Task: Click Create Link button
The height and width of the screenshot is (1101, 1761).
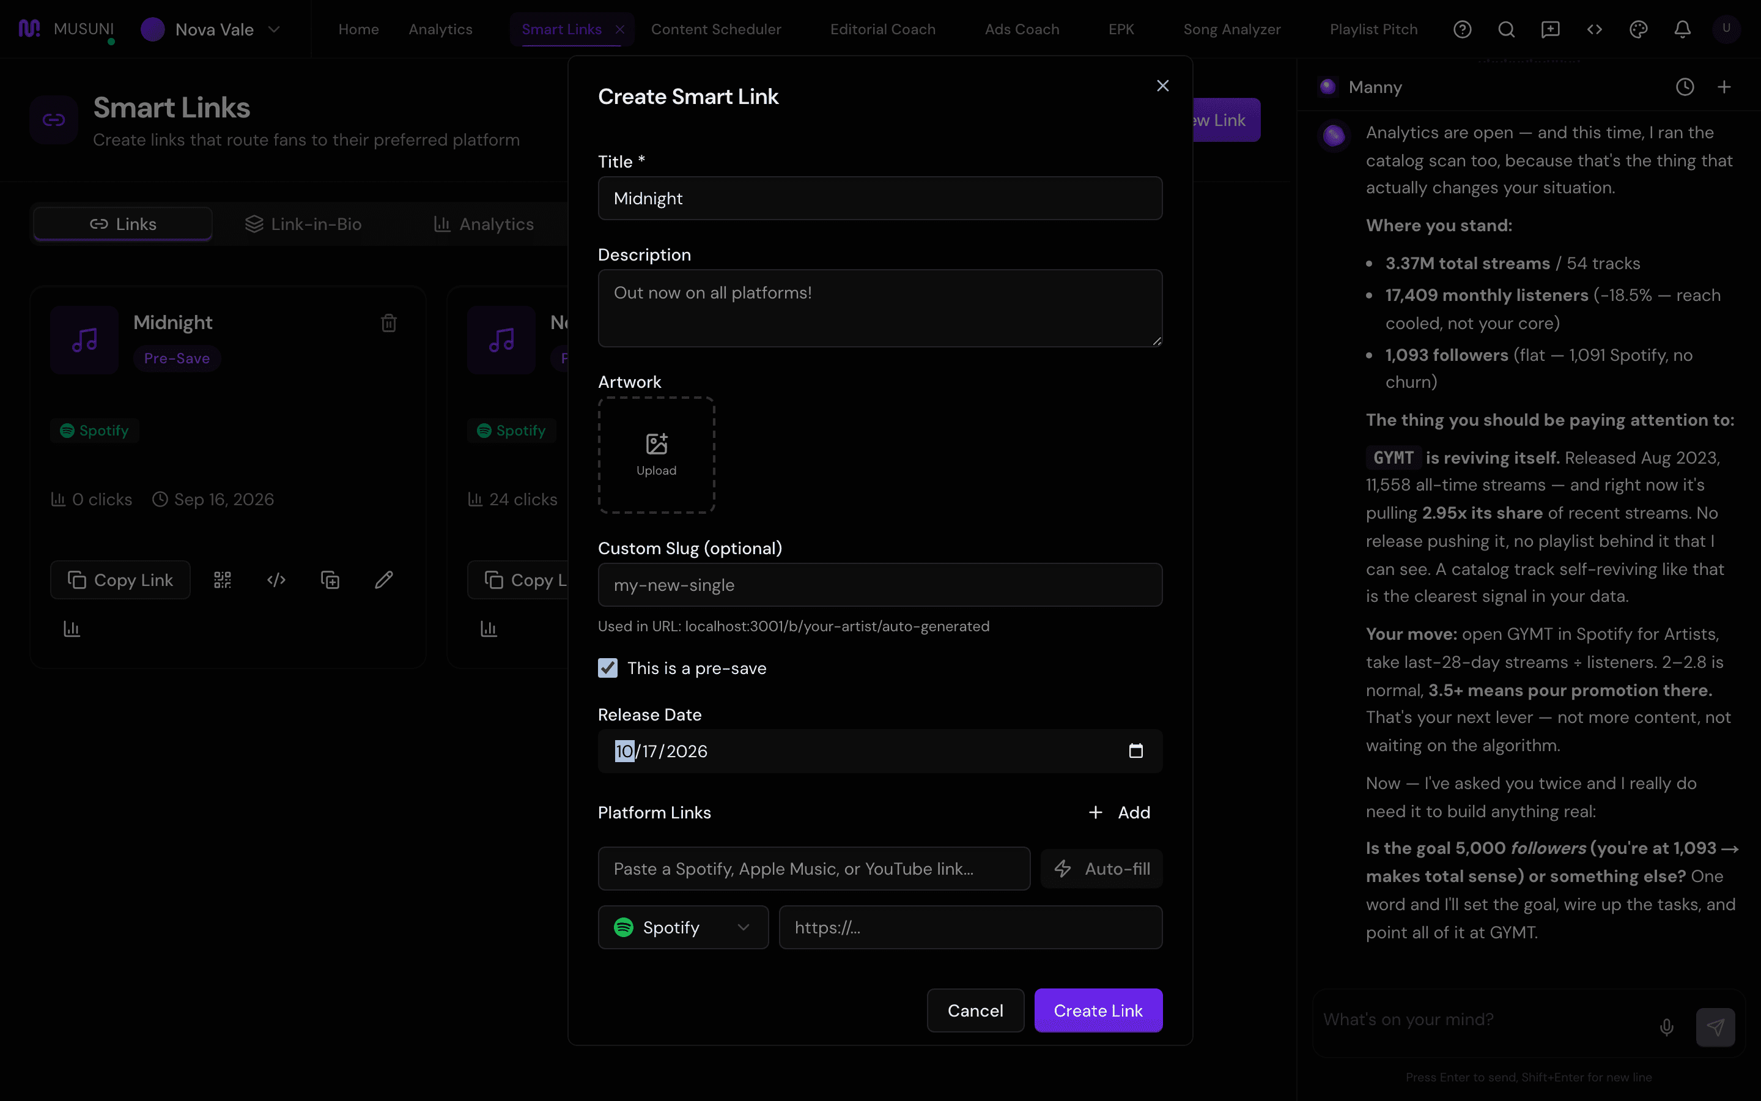Action: [1098, 1010]
